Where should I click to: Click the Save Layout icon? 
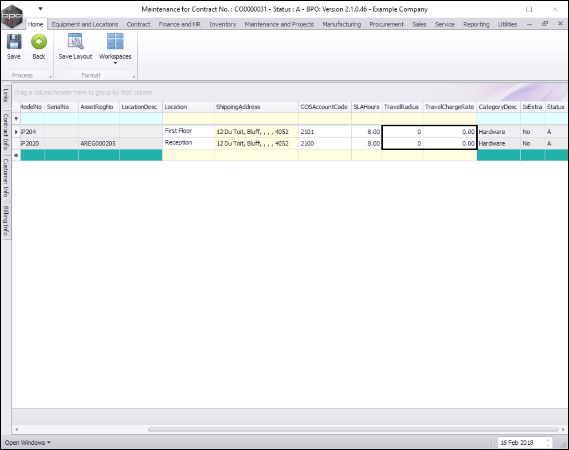click(x=75, y=42)
